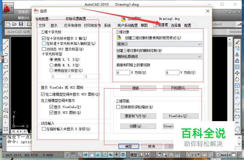Open the annotation scale 1:1 dropdown
The image size is (244, 160).
pos(193,154)
